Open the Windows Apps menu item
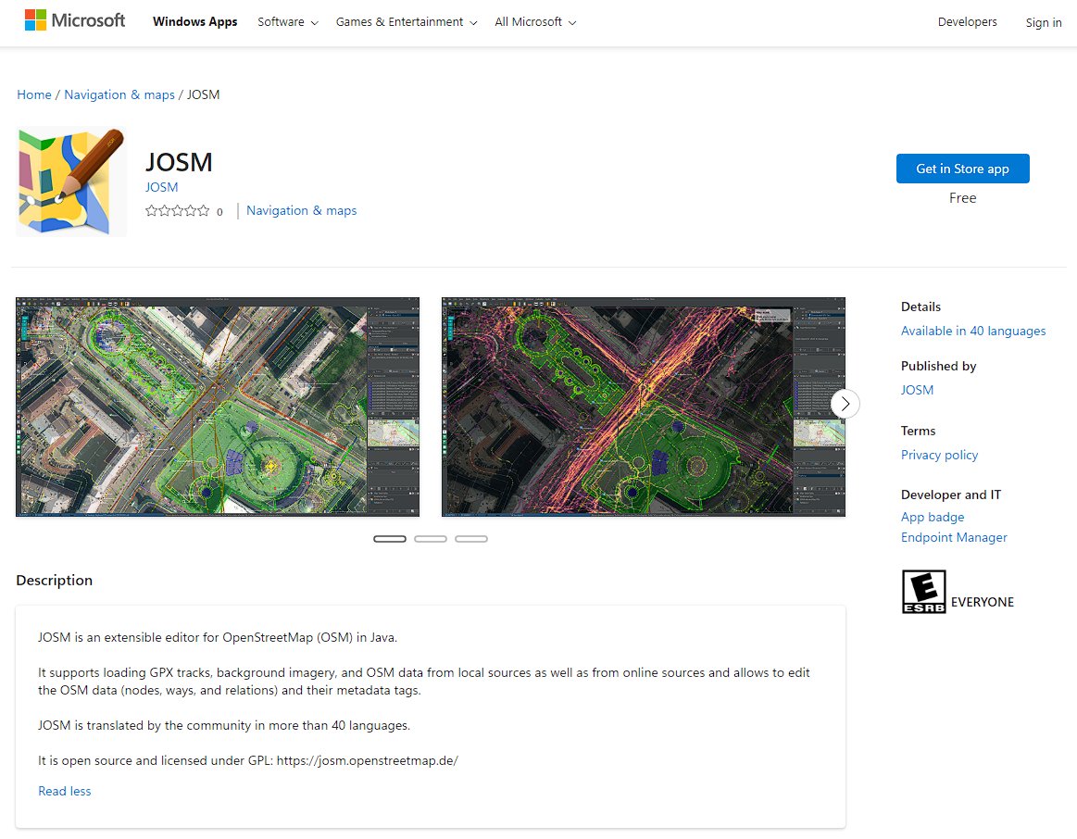1077x839 pixels. [x=195, y=22]
